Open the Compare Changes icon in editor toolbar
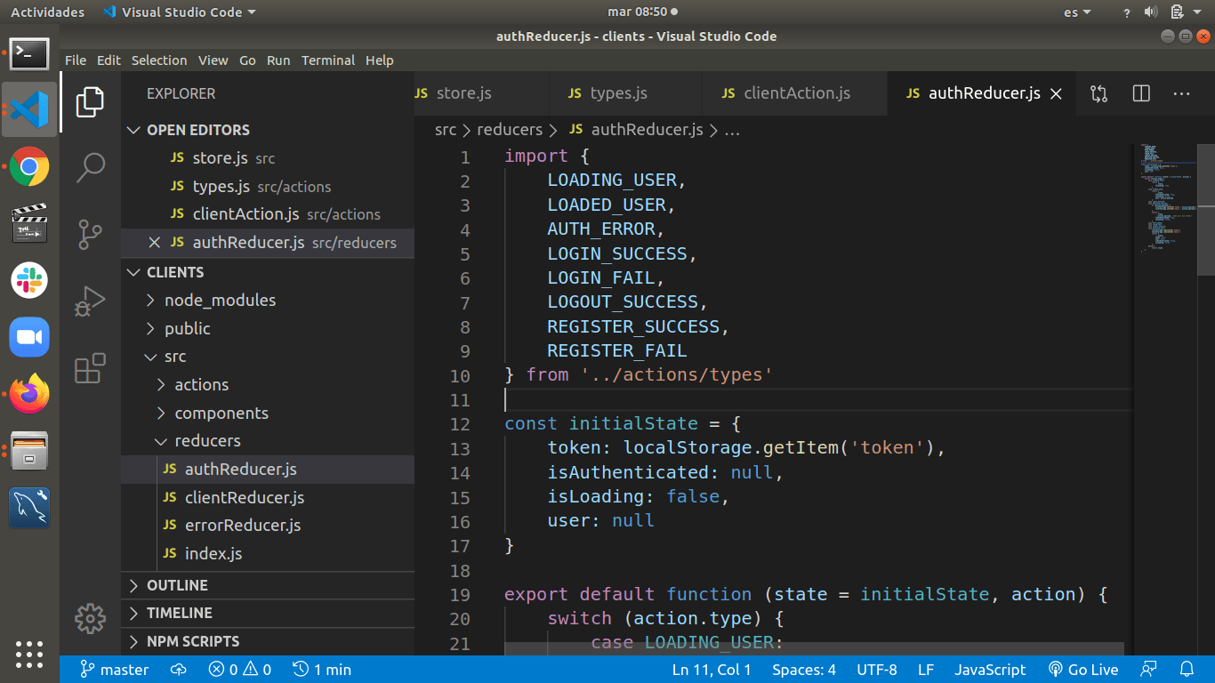 point(1098,93)
